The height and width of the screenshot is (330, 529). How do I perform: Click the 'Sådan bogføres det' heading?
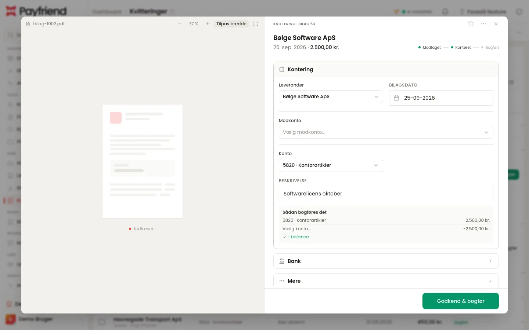point(305,212)
